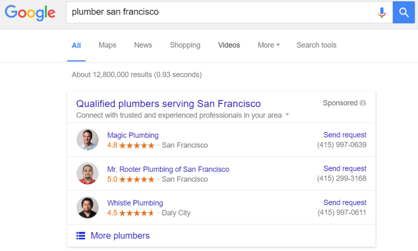Open Whistle Plumbing profile photo

click(87, 207)
